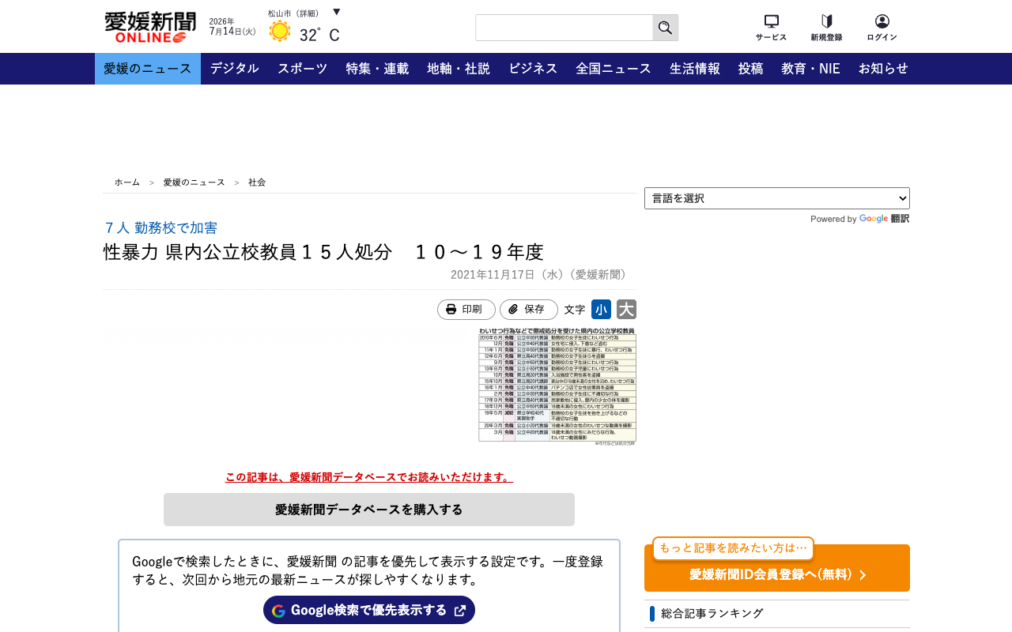Click 愛媛のニュース breadcrumb link
The height and width of the screenshot is (632, 1012).
coord(194,182)
